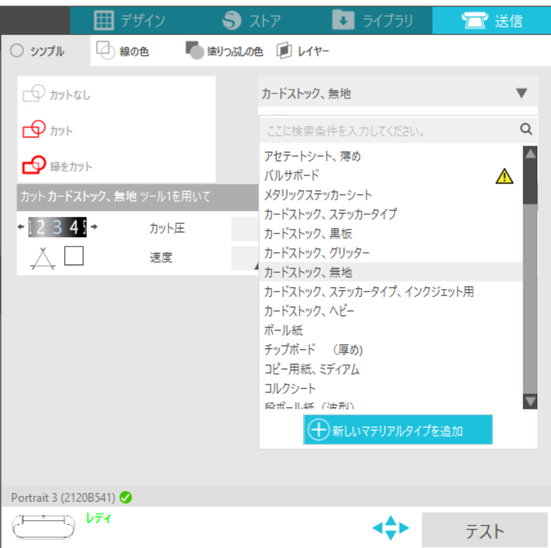Image resolution: width=551 pixels, height=548 pixels.
Task: Click the Portrait cutter machine icon
Action: coord(43,526)
